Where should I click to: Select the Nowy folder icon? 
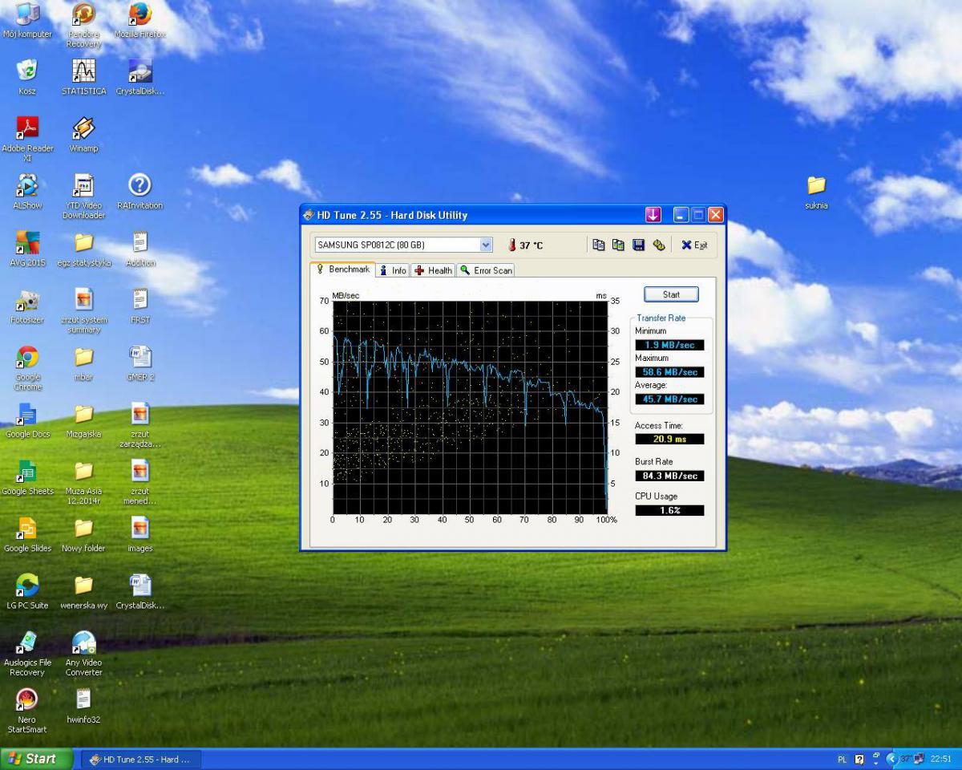point(83,533)
